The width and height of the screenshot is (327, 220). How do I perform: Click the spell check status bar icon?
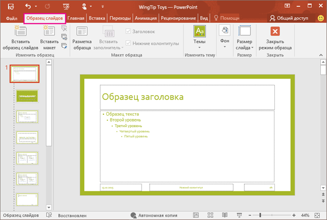(49, 215)
